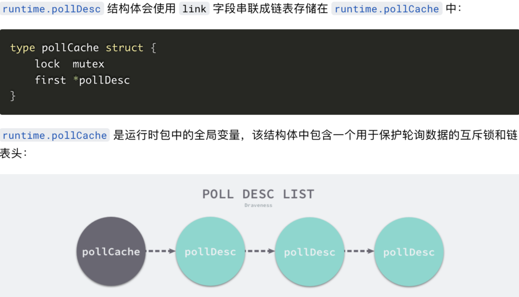The height and width of the screenshot is (297, 519).
Task: Open the runtime.pollCache link in first line
Action: tap(386, 9)
